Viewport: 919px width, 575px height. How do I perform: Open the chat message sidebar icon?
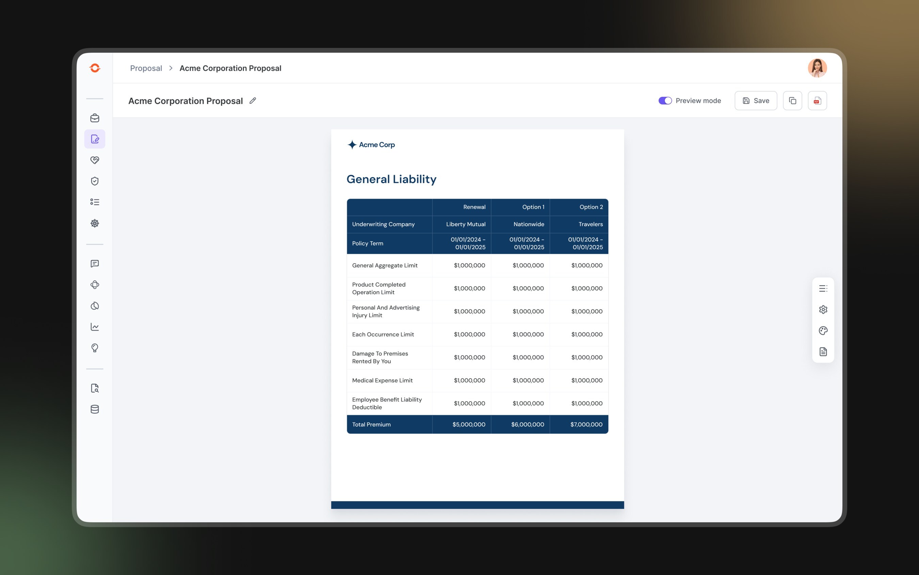pos(95,264)
